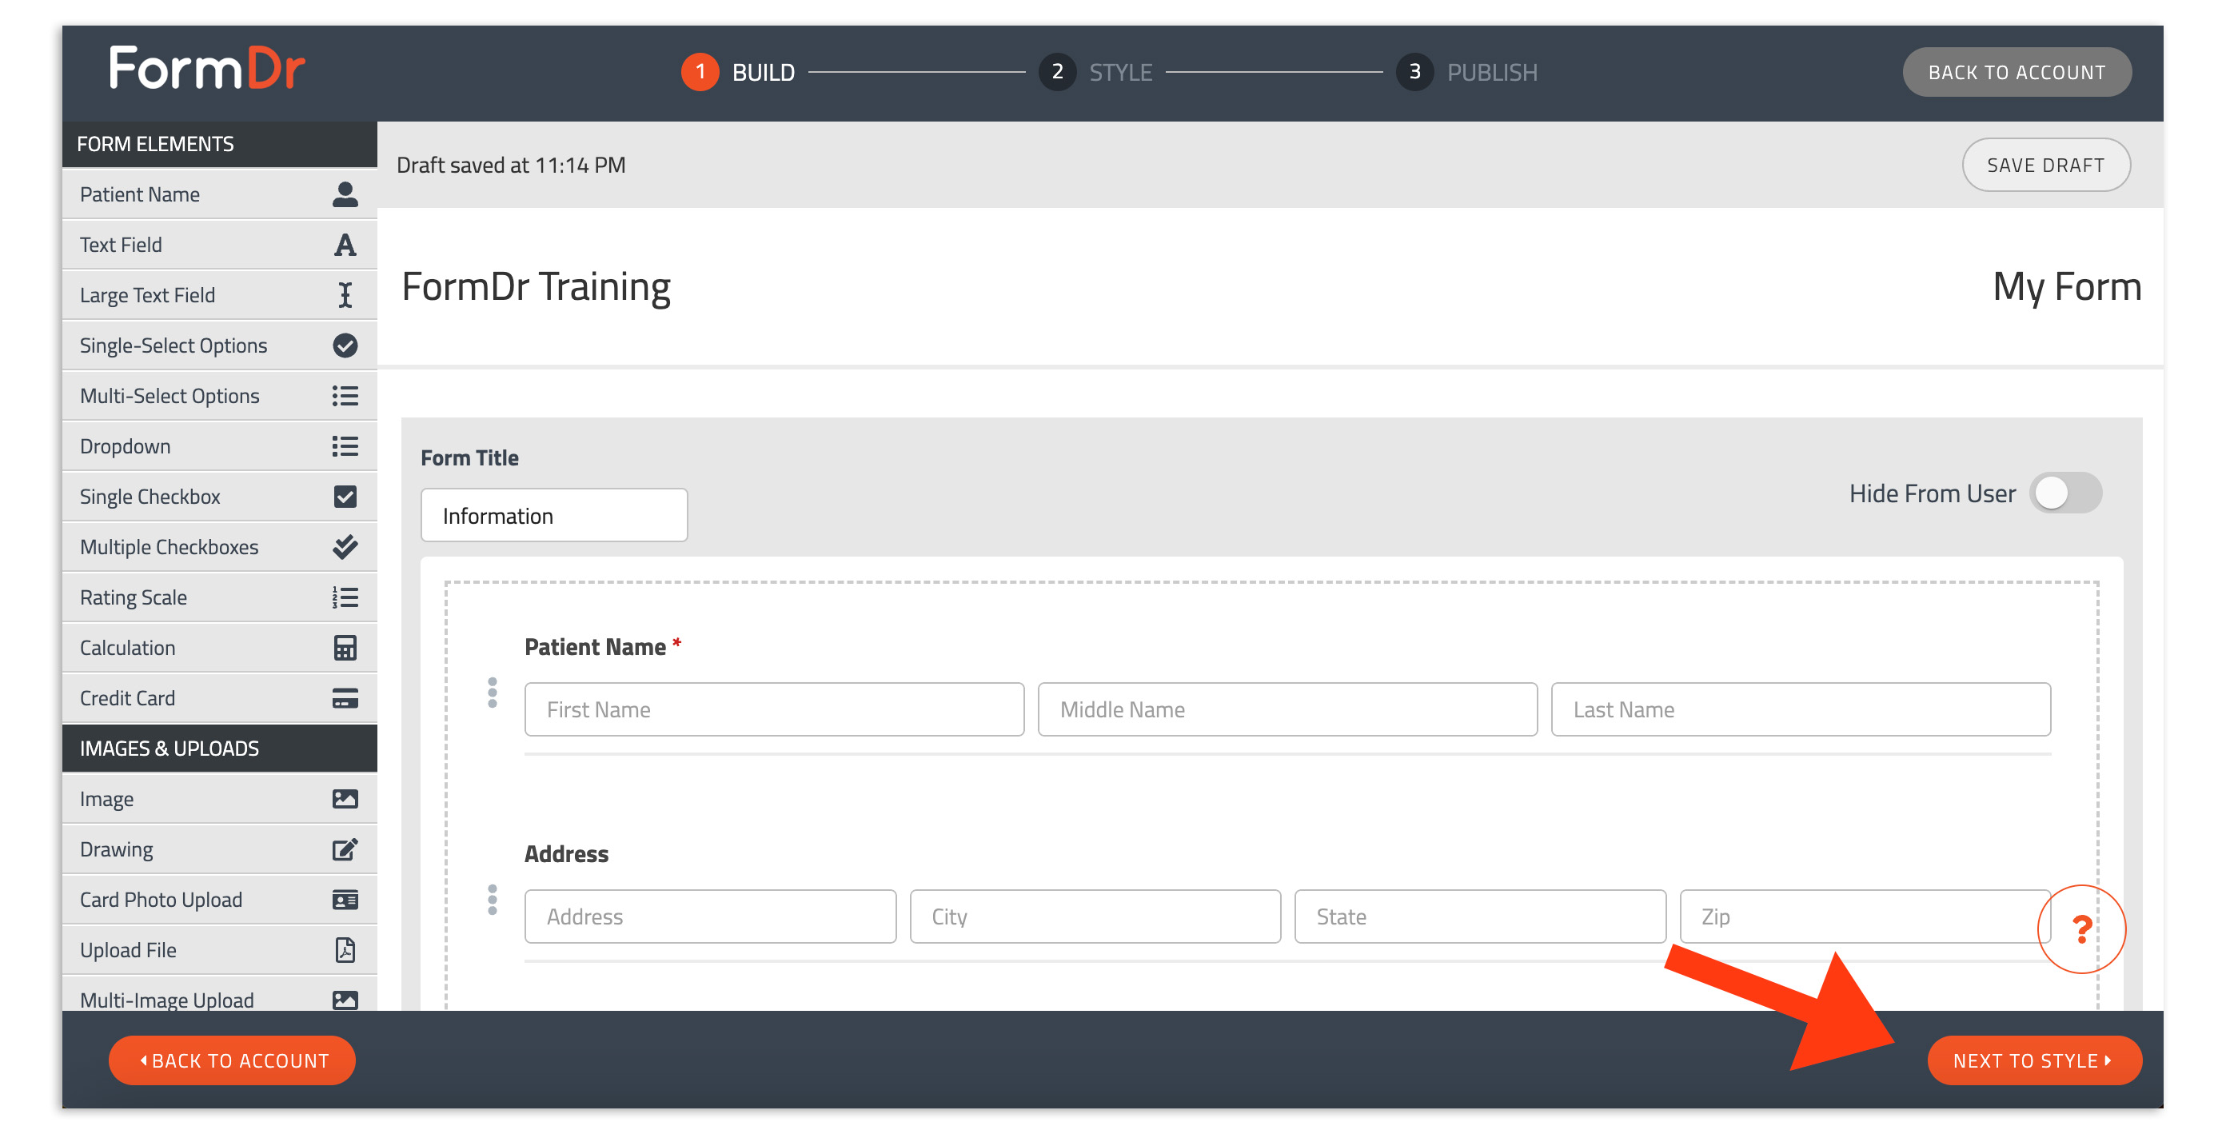The height and width of the screenshot is (1134, 2226).
Task: Go to step 1 BUILD
Action: 738,72
